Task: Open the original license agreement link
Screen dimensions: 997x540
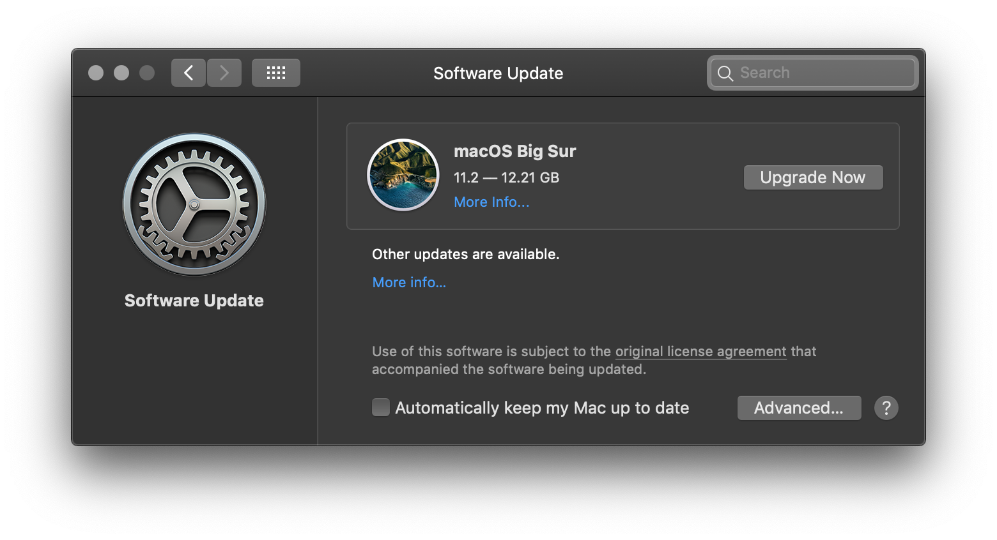Action: pyautogui.click(x=700, y=352)
